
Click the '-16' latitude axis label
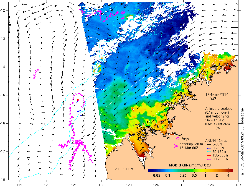click(x=3, y=123)
